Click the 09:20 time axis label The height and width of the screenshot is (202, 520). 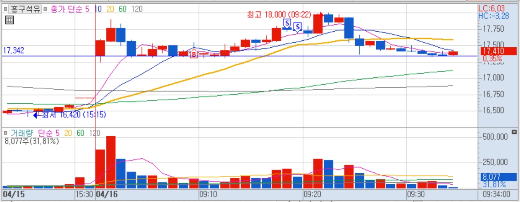tap(312, 193)
